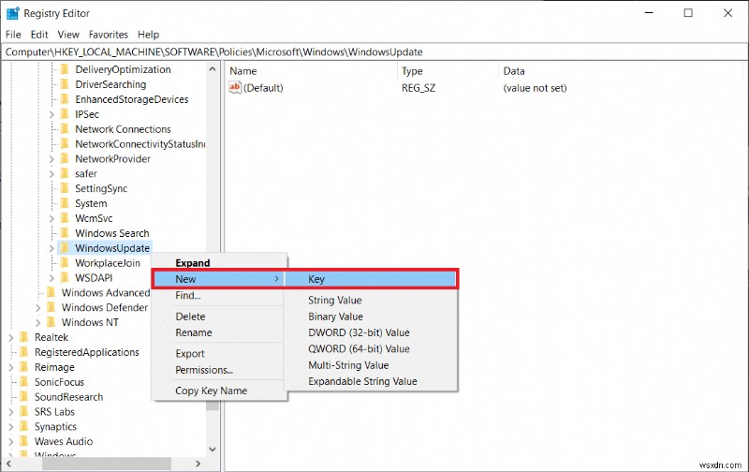
Task: Create a new Expandable String Value
Action: coord(371,381)
